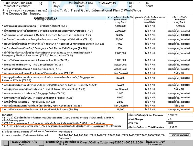The image size is (194, 147).
Task: Click the 'From' coverage start label
Action: click(81, 6)
